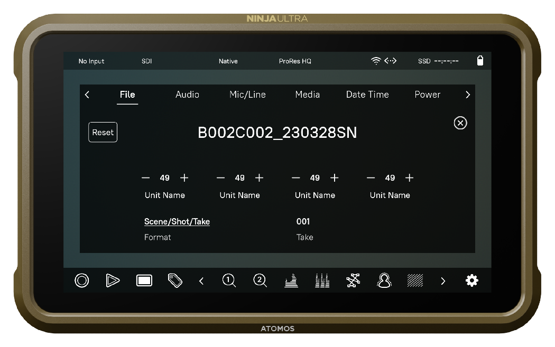The width and height of the screenshot is (555, 347).
Task: Tap the Wi-Fi status icon
Action: coord(375,61)
